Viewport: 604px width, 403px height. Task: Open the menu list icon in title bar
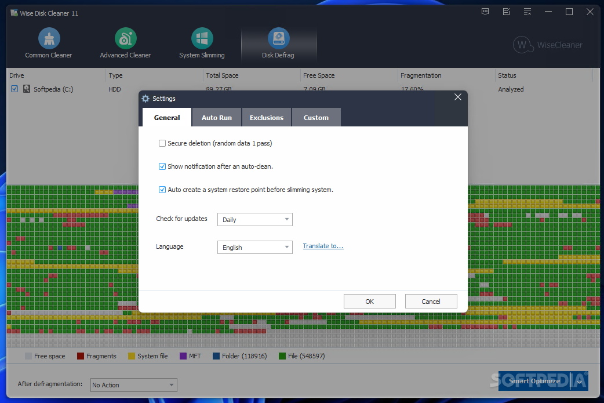tap(527, 12)
